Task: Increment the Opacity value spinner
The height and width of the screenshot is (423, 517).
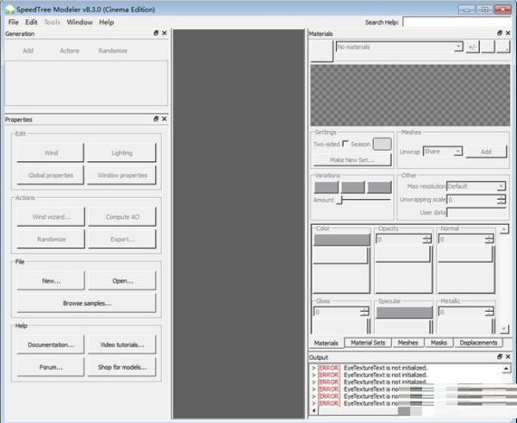Action: [x=427, y=237]
